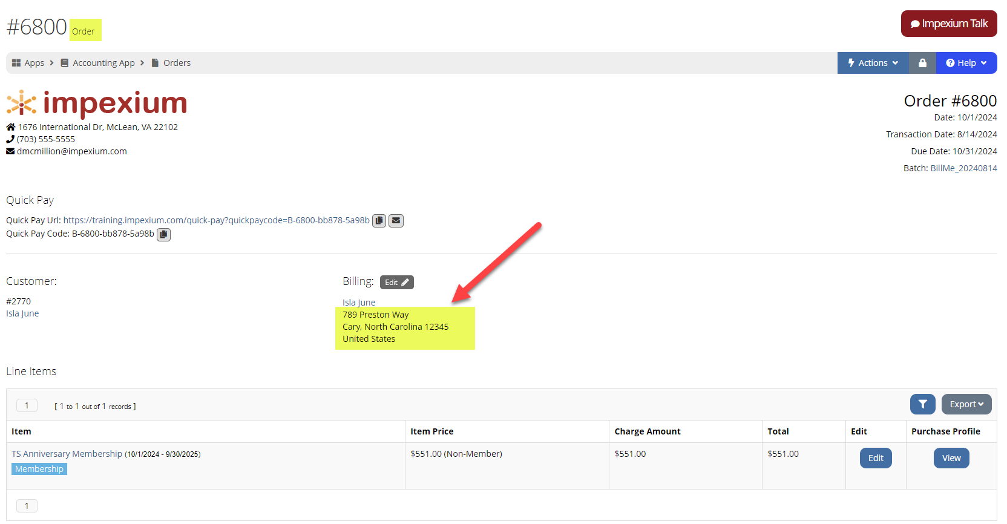1007x524 pixels.
Task: Click the Accounting App book icon
Action: point(64,63)
